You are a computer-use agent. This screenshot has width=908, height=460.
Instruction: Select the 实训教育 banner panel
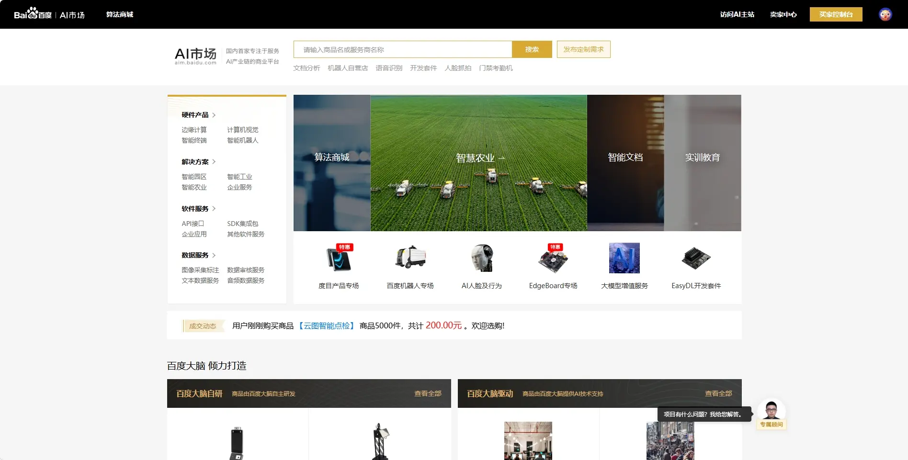point(703,157)
